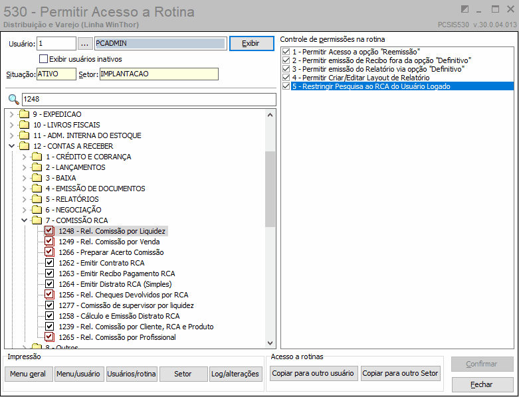This screenshot has width=519, height=397.
Task: Uncheck permission 3 emissão do Relatório via Definitivo
Action: pyautogui.click(x=286, y=69)
